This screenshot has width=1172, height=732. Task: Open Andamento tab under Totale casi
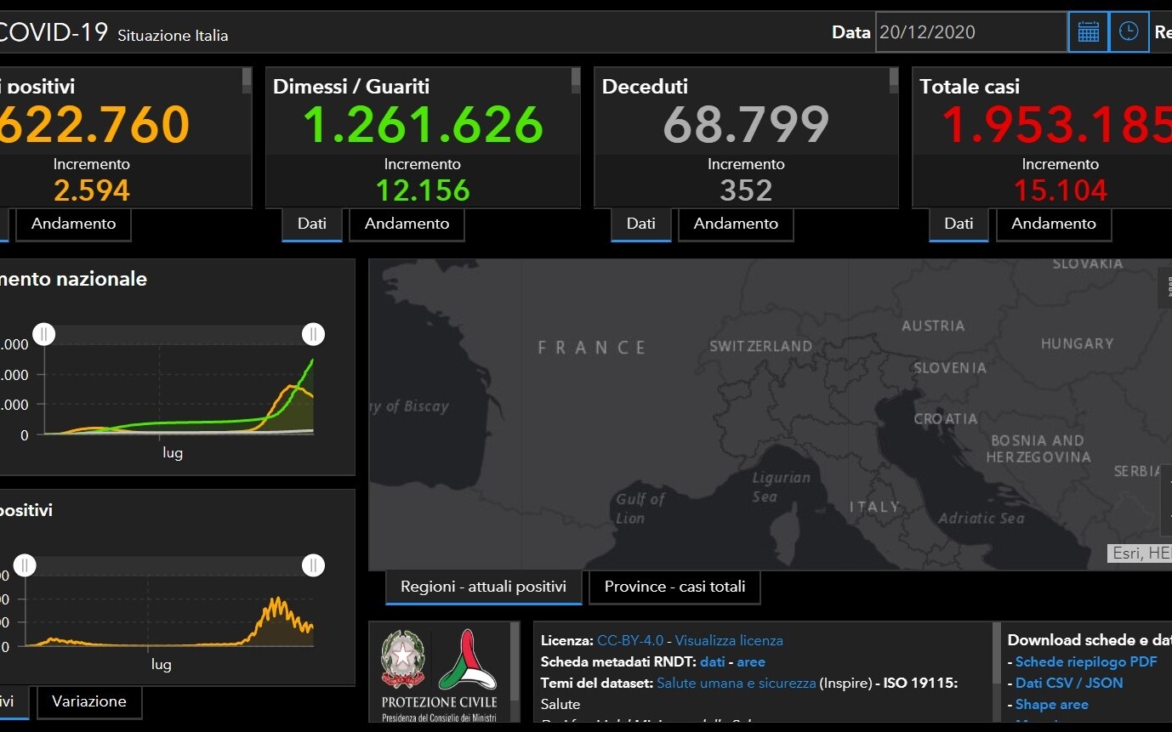tap(1053, 224)
